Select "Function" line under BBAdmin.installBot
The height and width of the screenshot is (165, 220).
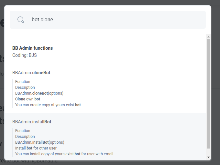tap(23, 131)
